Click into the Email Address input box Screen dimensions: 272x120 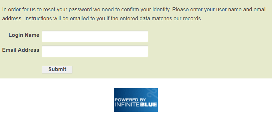coord(95,51)
